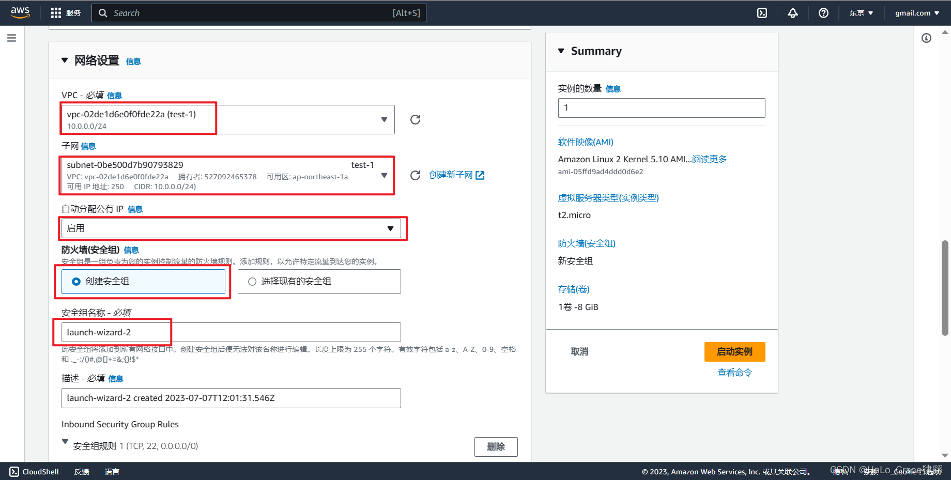Image resolution: width=951 pixels, height=480 pixels.
Task: Click 信息 link beside 防火墙(安全组)
Action: (131, 250)
